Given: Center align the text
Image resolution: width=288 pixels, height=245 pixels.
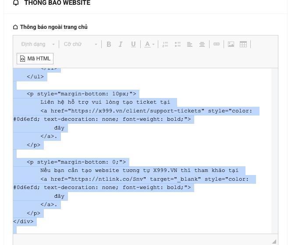Looking at the screenshot, I should click(202, 44).
